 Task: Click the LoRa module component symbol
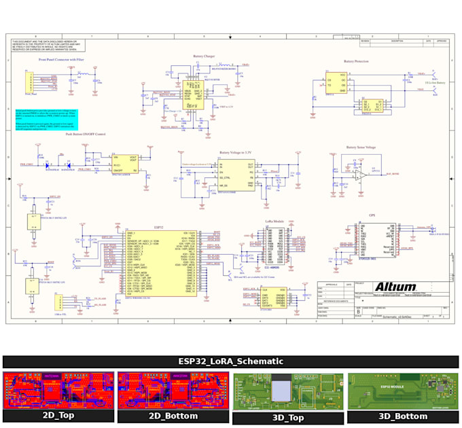(274, 247)
